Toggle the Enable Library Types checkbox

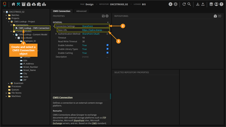(107, 49)
